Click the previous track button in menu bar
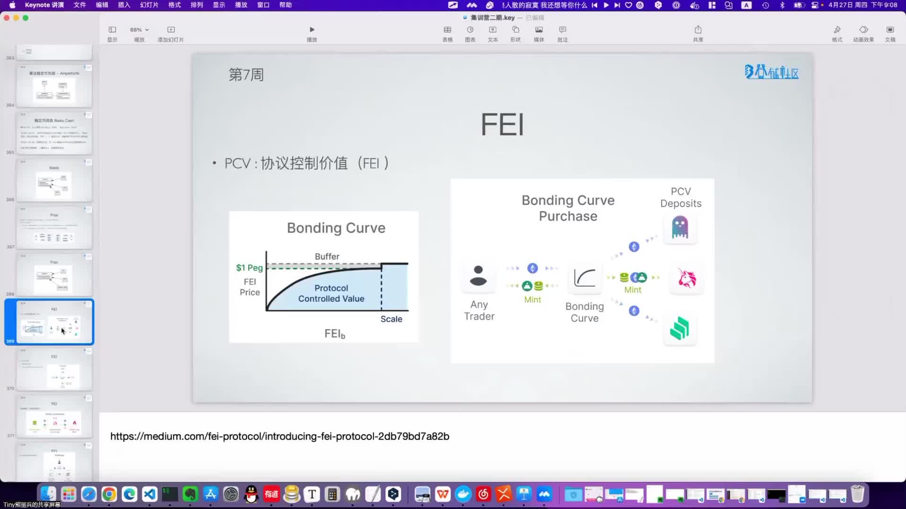 pos(594,5)
